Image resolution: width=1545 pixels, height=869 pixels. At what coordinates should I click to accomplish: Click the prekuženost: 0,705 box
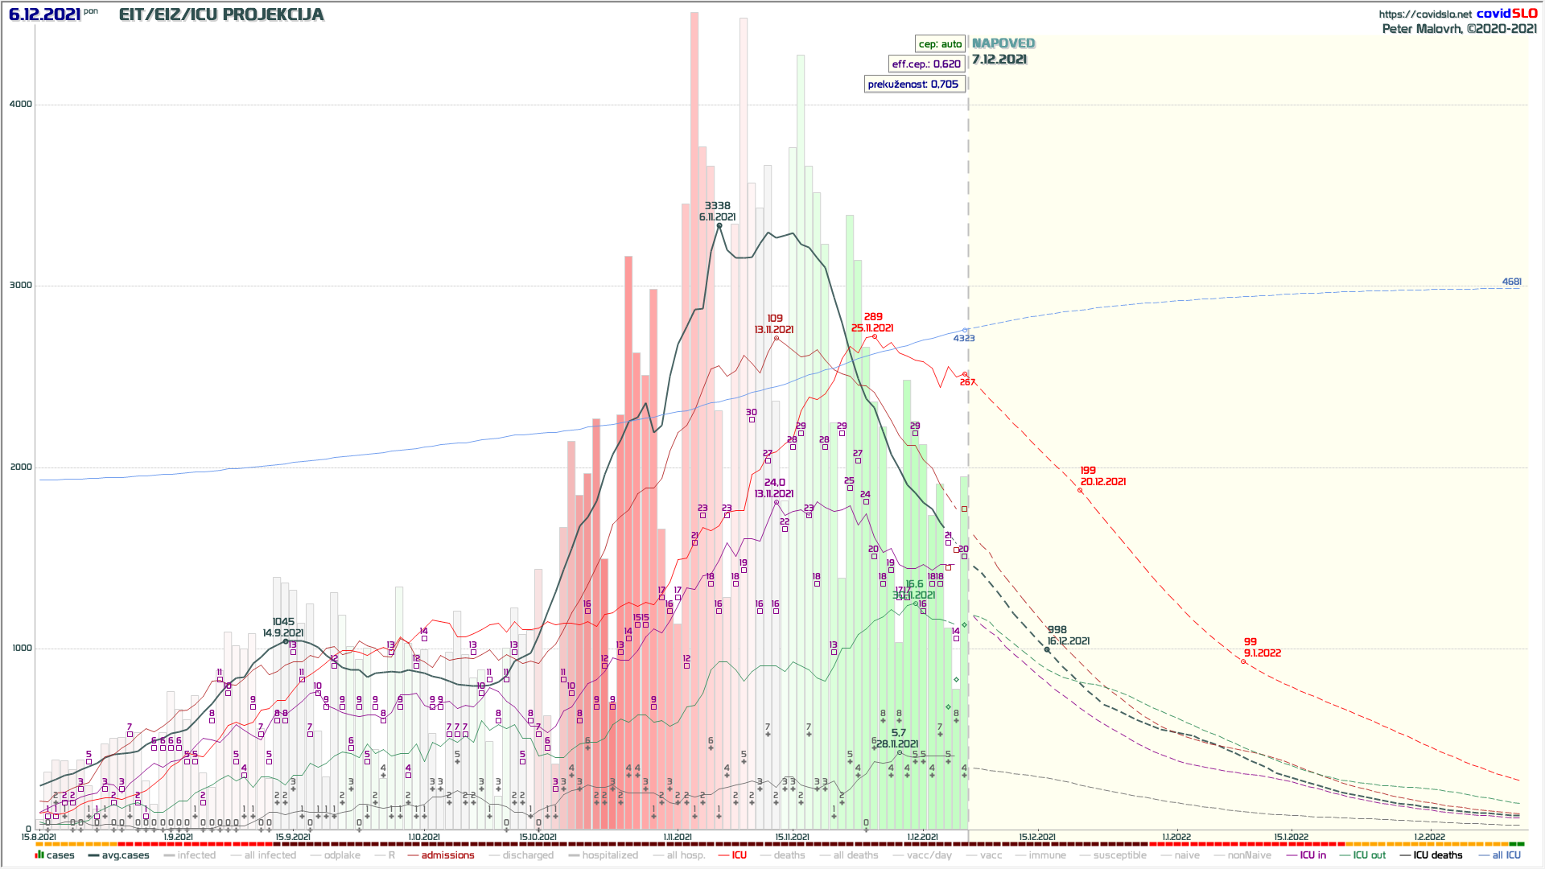pos(913,84)
